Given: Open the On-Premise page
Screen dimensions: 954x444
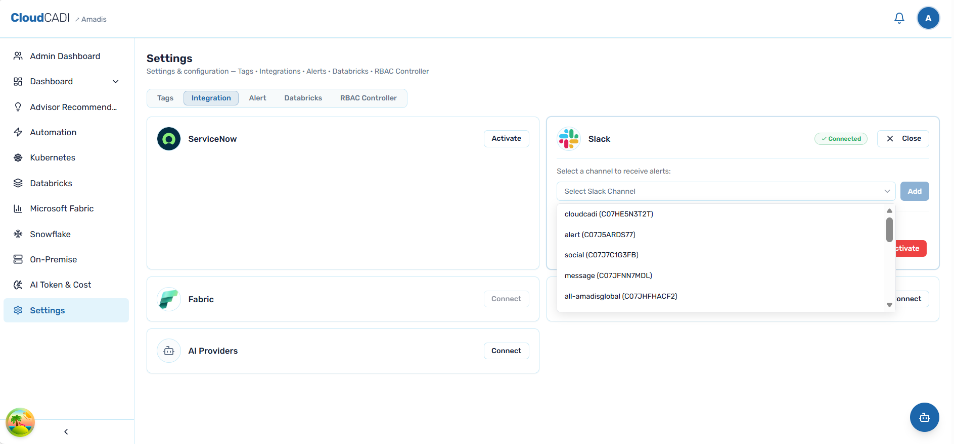Looking at the screenshot, I should pos(66,259).
